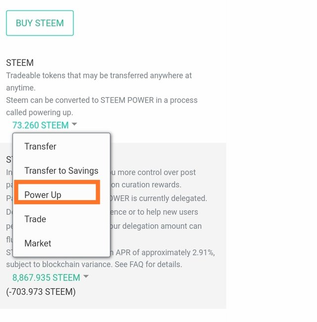
Task: Click the STEEM section heading
Action: point(20,63)
